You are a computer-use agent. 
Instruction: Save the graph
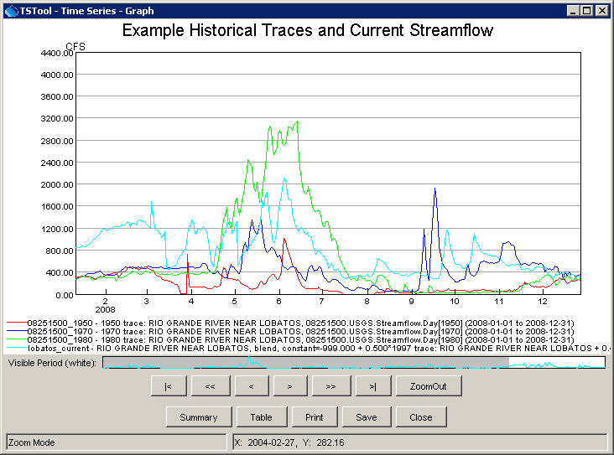366,416
